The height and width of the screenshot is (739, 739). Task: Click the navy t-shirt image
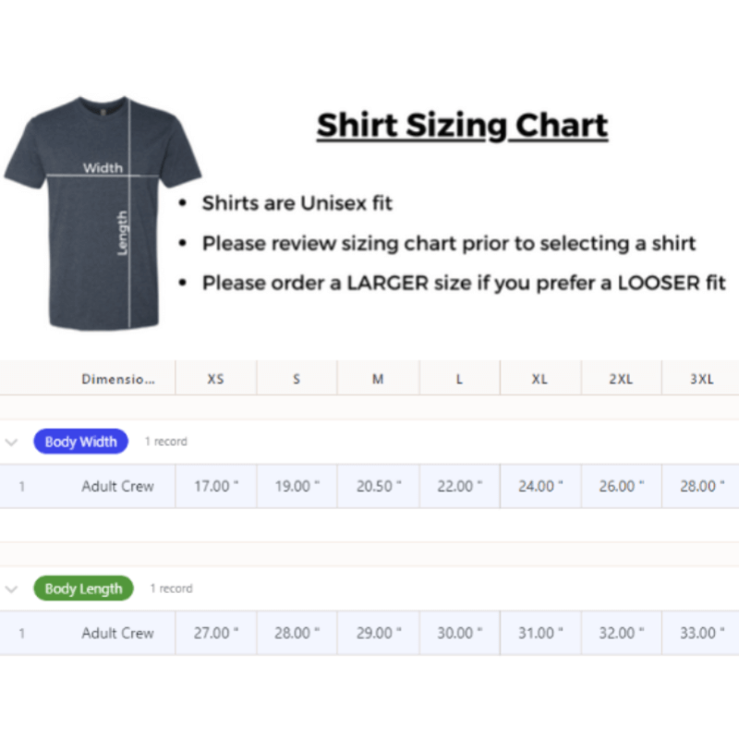[x=102, y=212]
